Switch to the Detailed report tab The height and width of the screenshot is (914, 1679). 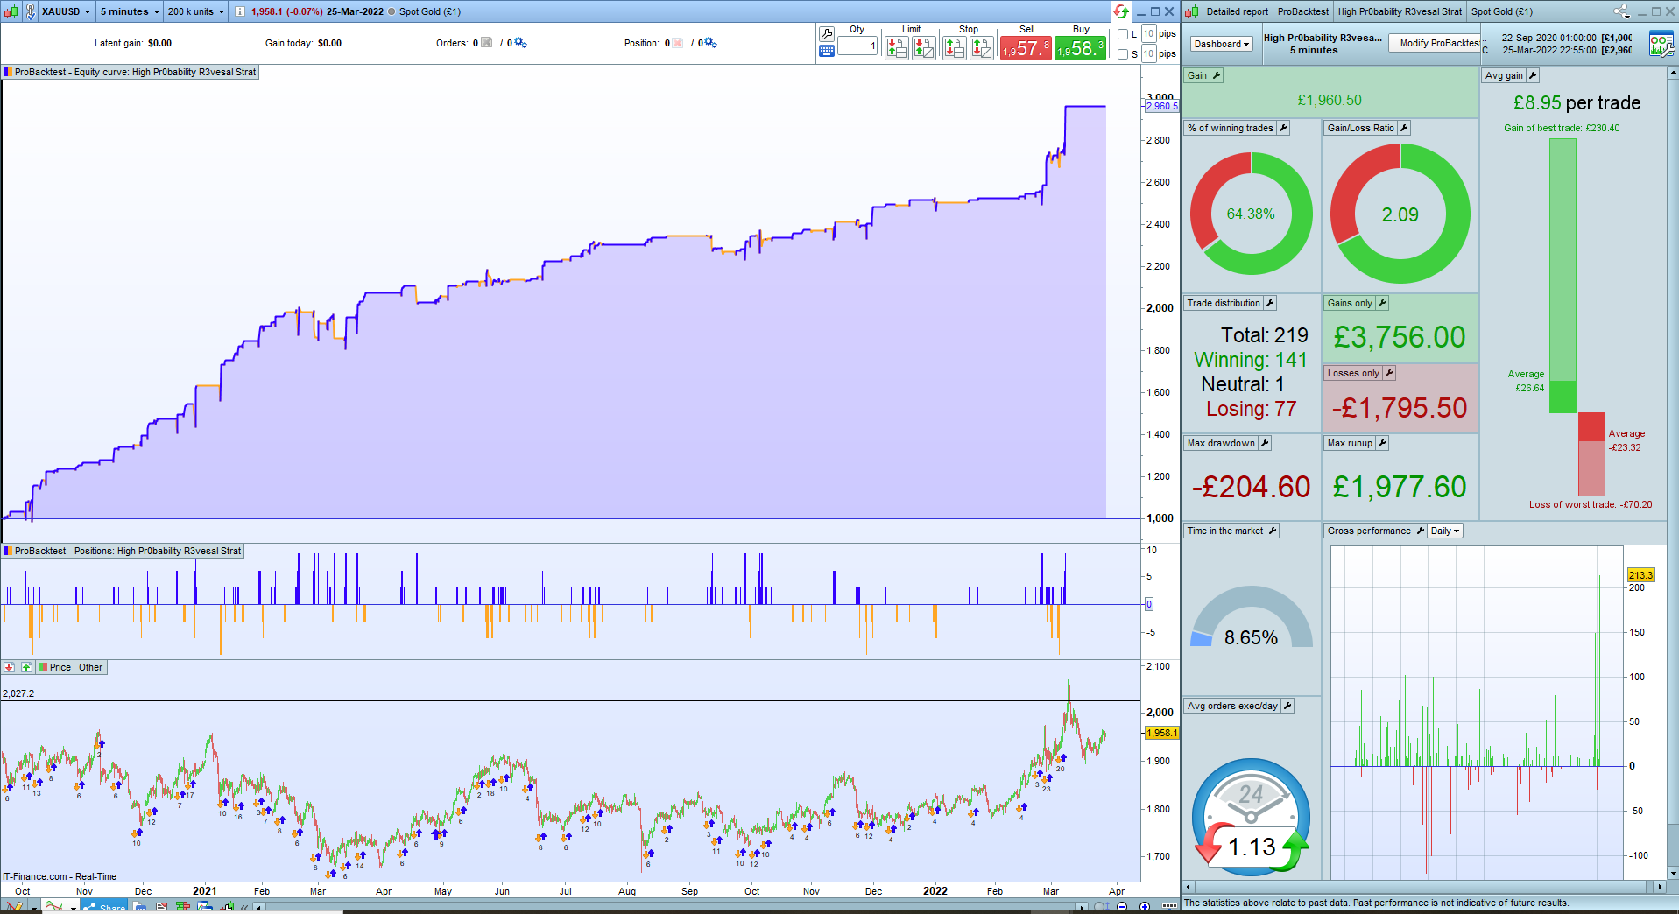pyautogui.click(x=1237, y=11)
